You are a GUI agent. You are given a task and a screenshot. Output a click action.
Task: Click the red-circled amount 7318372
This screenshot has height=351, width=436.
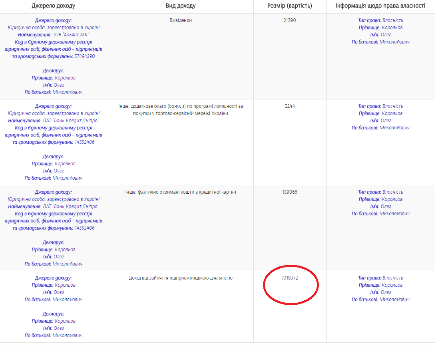(289, 278)
